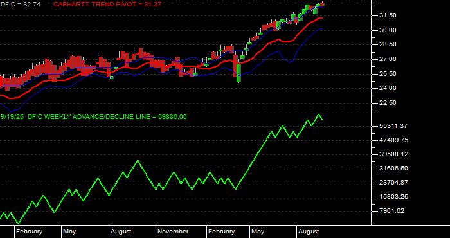The image size is (450, 238).
Task: Click the advance/decline line's final peak
Action: [319, 114]
